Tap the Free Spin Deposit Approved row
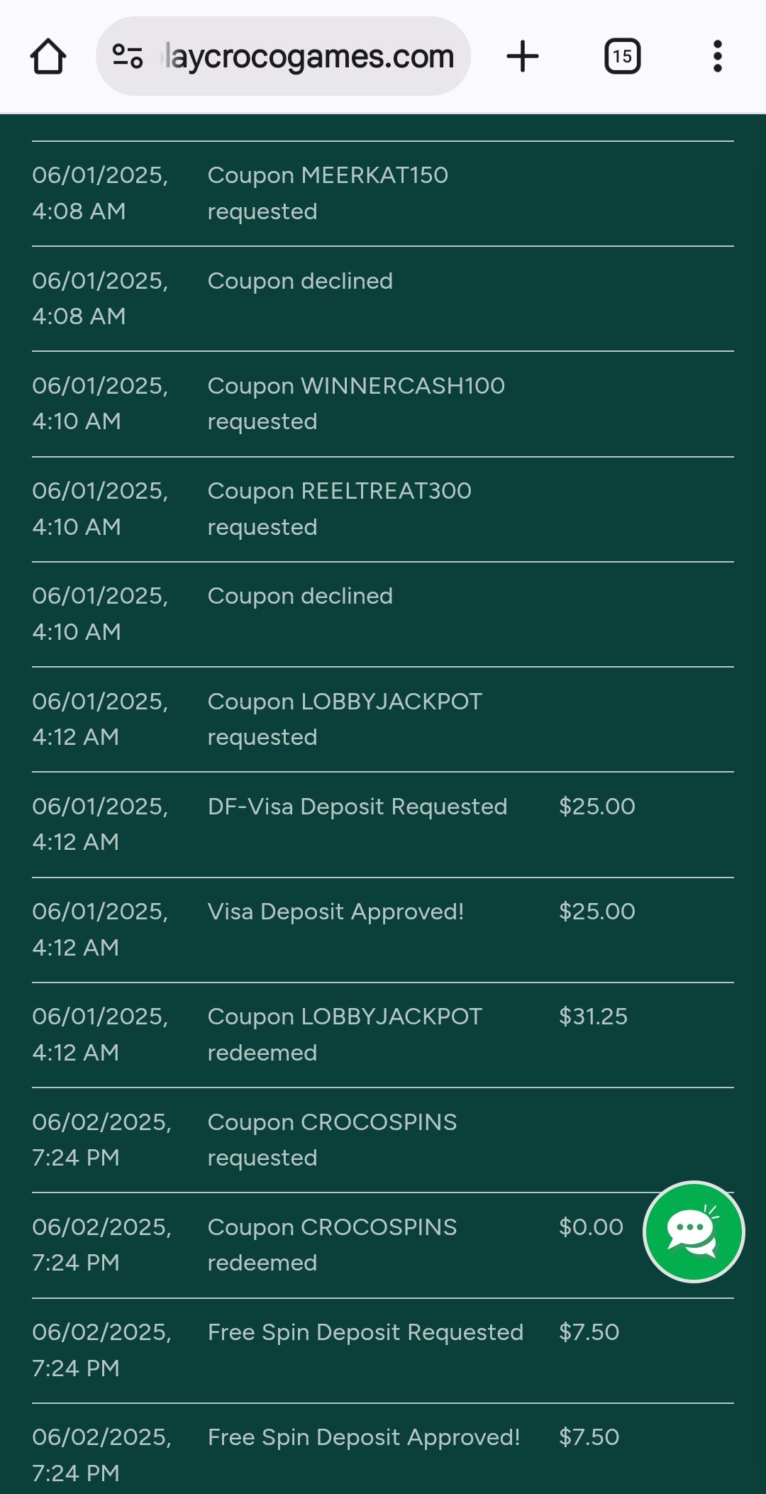766x1494 pixels. 364,1437
